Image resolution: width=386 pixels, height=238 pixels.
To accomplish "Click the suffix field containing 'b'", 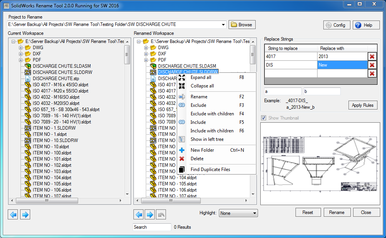I will pos(322,91).
